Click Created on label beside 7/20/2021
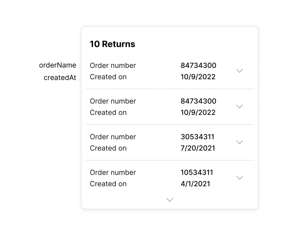Image resolution: width=298 pixels, height=234 pixels. tap(108, 148)
